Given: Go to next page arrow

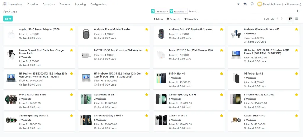Looking at the screenshot, I should pos(282,19).
